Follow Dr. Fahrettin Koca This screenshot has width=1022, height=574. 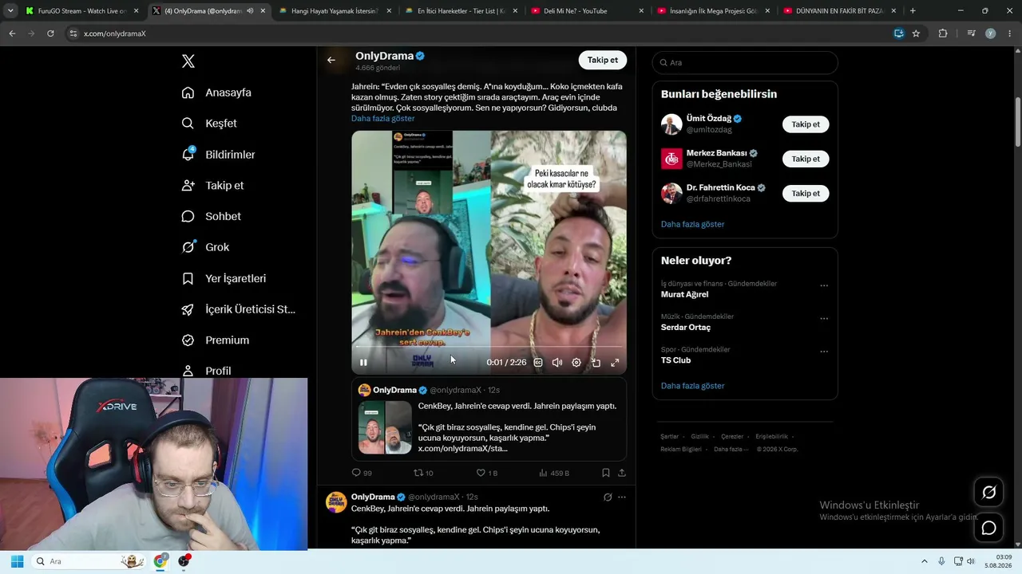(806, 193)
